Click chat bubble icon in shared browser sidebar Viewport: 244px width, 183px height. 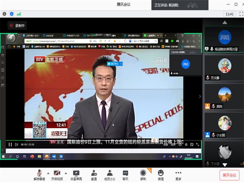(3, 78)
